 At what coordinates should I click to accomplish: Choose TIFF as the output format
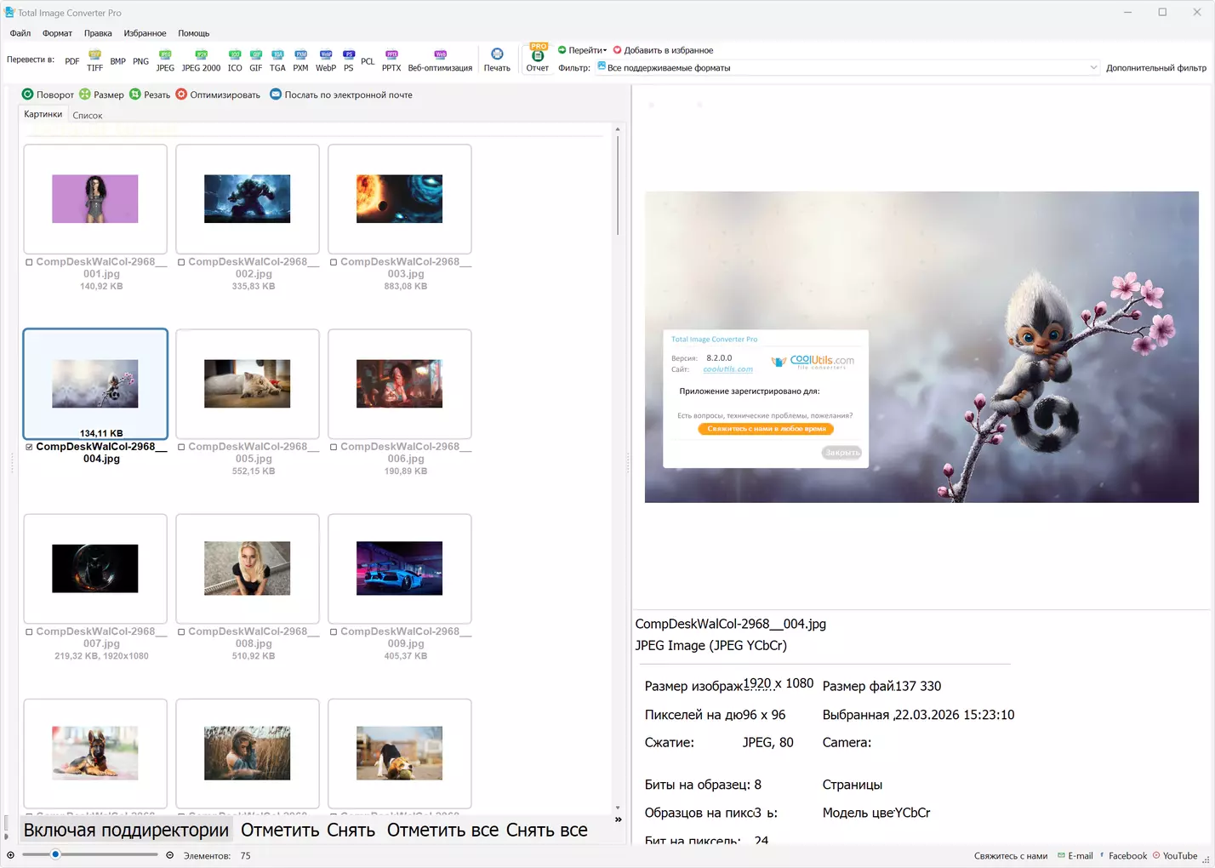[94, 61]
